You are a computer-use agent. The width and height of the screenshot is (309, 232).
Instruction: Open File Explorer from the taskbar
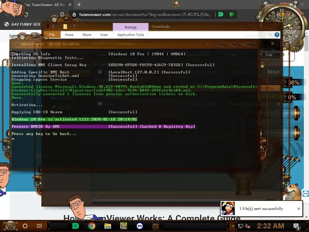pos(108,226)
